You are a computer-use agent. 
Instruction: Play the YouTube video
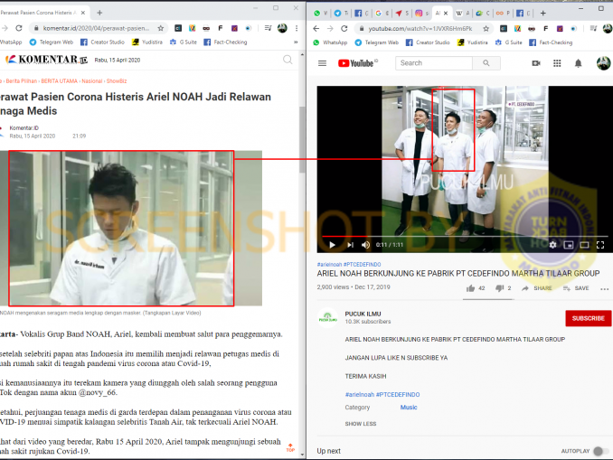[332, 245]
